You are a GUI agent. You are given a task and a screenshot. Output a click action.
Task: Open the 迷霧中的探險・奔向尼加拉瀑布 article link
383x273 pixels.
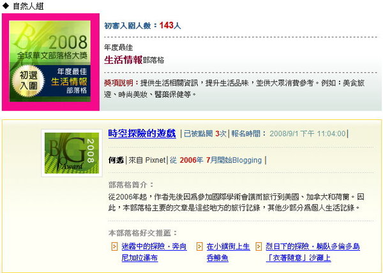(154, 252)
